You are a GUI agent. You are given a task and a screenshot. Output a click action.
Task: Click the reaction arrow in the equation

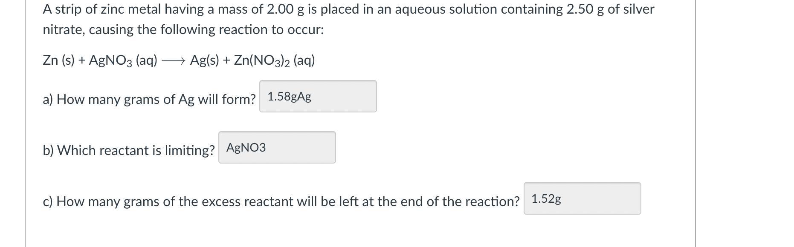tap(174, 61)
